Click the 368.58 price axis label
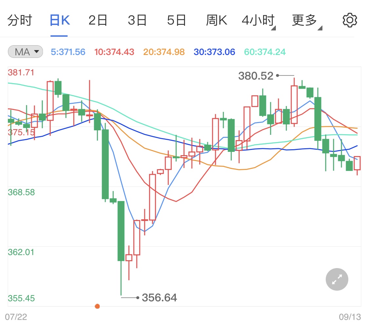Viewport: 369px width, 327px height. 21,192
